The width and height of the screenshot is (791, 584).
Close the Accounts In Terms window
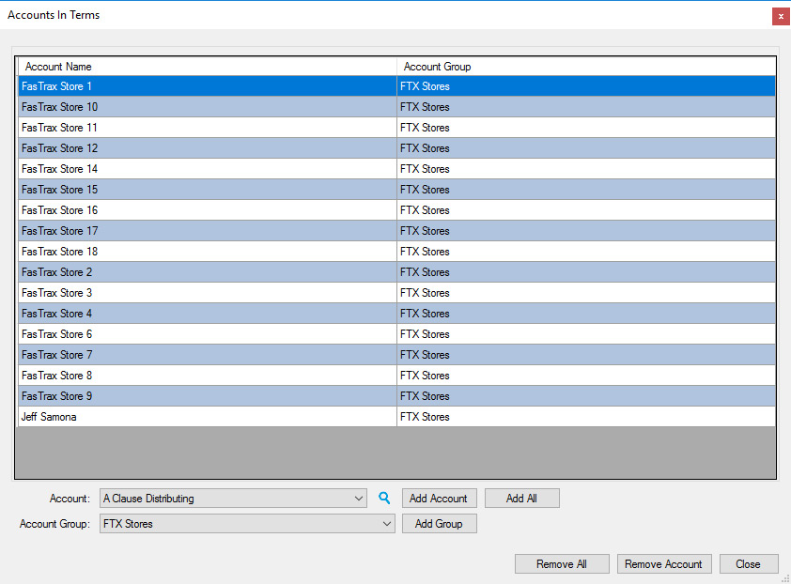click(x=781, y=16)
